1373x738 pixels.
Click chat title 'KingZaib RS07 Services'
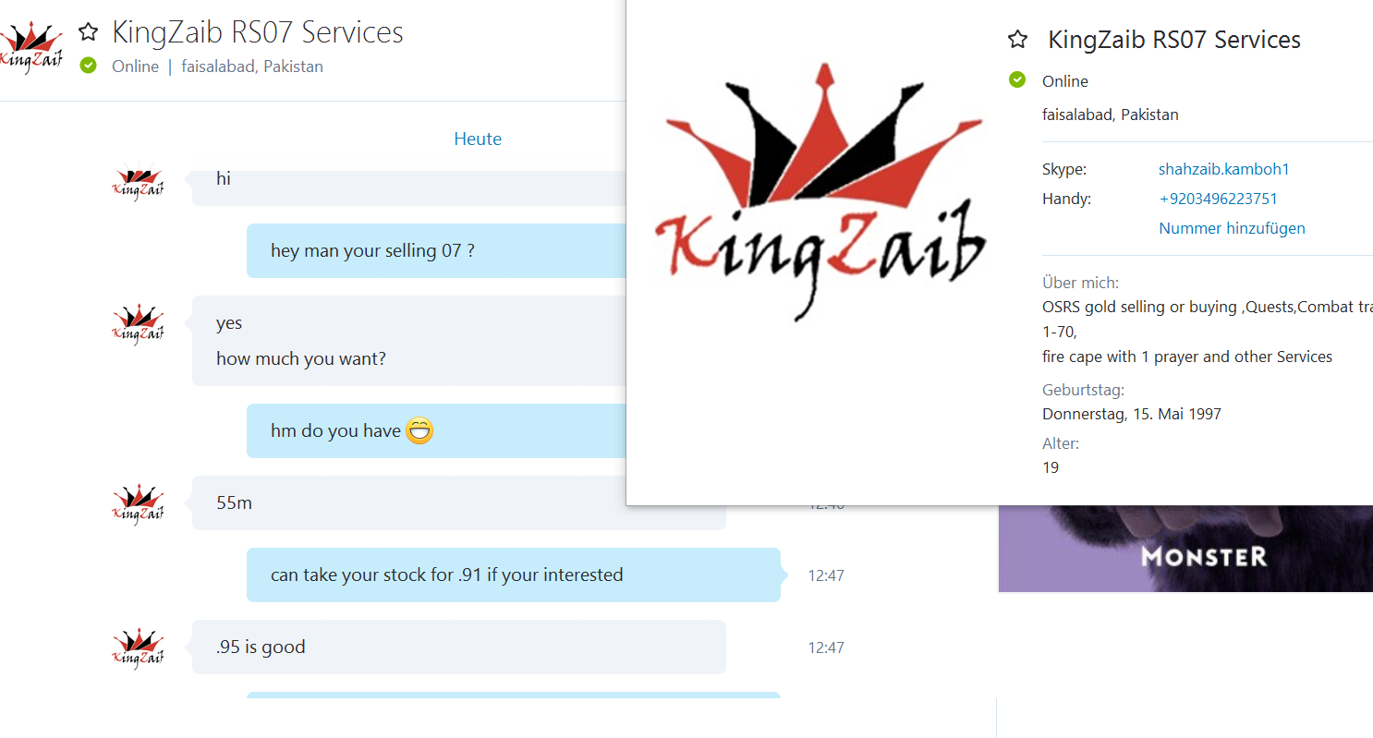(x=258, y=32)
